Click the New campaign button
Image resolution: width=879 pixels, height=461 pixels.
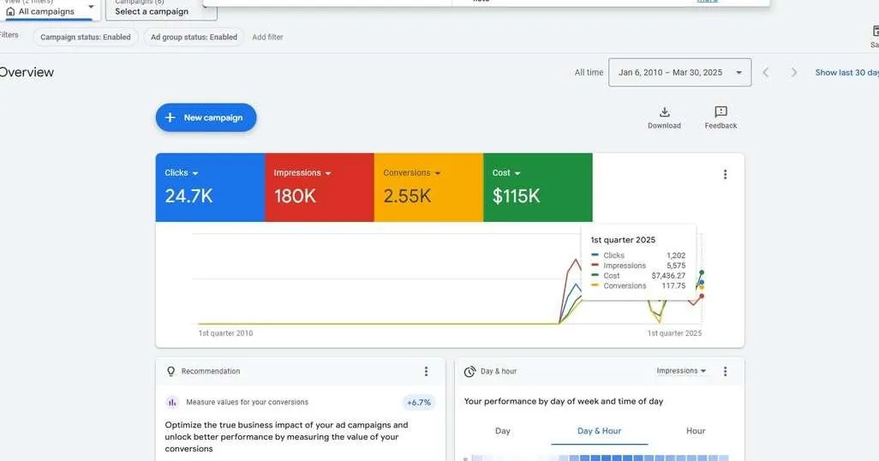[x=206, y=117]
